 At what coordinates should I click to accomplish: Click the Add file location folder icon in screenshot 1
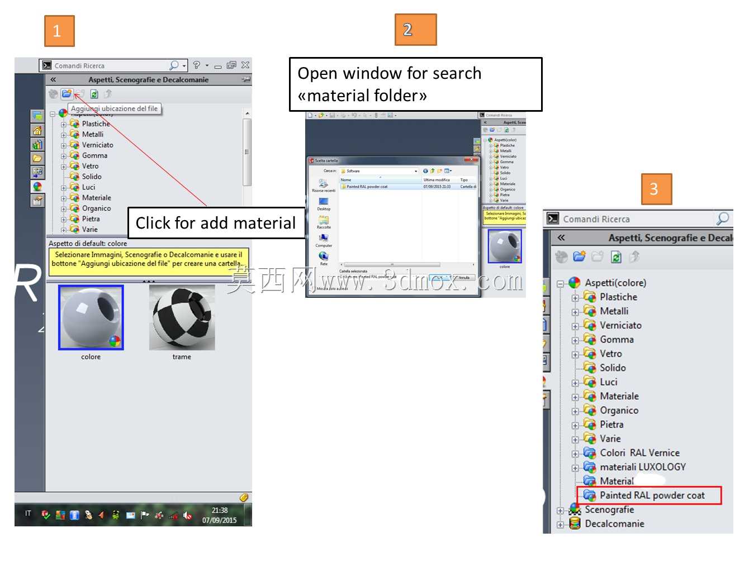(67, 94)
